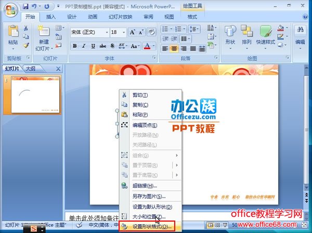Viewport: 312px width, 233px height.
Task: Open Editing binoculars menu
Action: (x=300, y=37)
